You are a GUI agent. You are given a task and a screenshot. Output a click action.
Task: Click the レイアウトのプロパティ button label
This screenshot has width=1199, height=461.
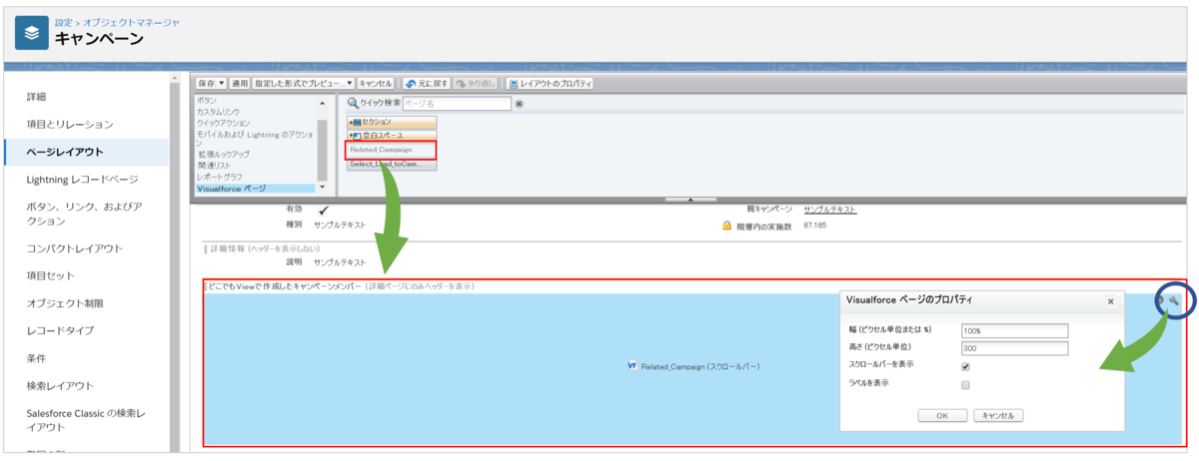pyautogui.click(x=558, y=83)
